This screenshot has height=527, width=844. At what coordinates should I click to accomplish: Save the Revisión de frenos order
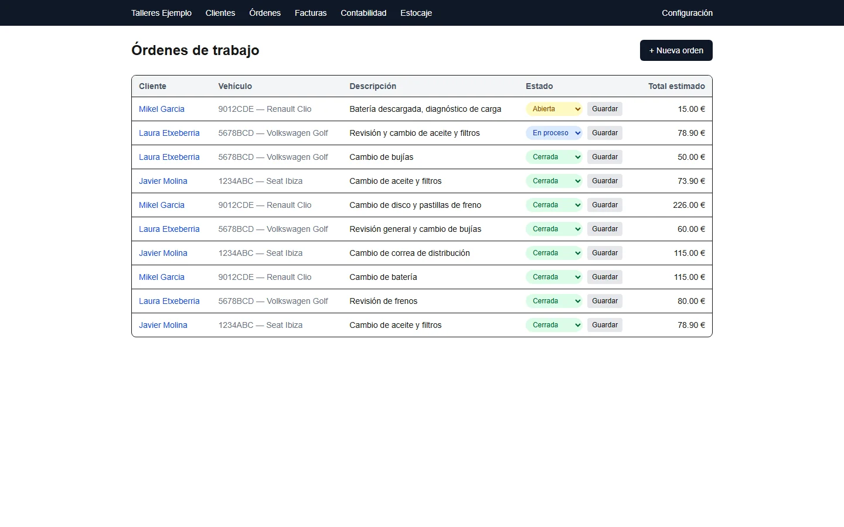click(x=605, y=301)
